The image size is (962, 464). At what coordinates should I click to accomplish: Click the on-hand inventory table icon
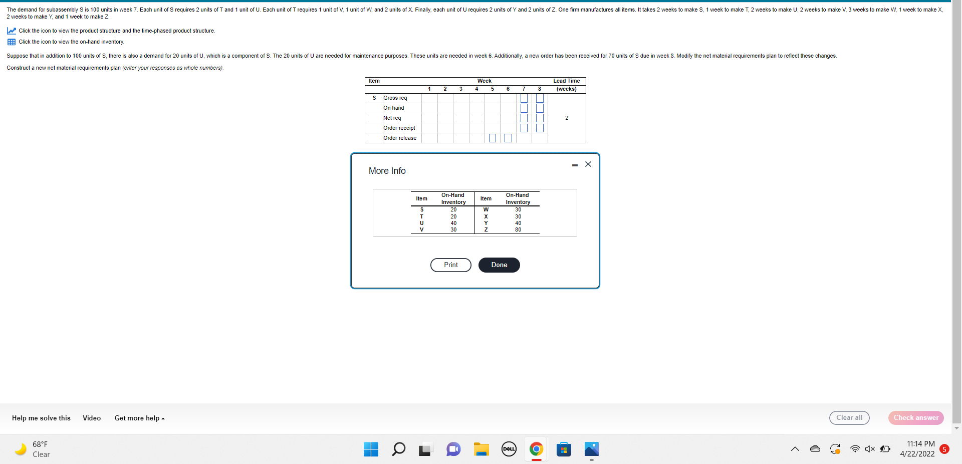click(11, 42)
